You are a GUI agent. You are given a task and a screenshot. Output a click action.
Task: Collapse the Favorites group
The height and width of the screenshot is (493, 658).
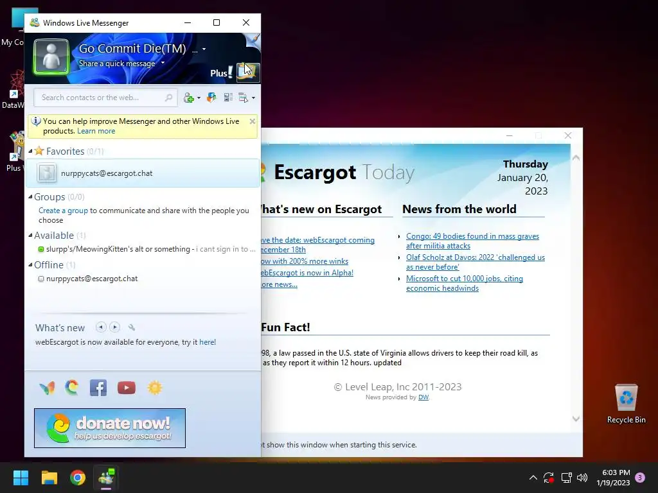click(x=30, y=151)
